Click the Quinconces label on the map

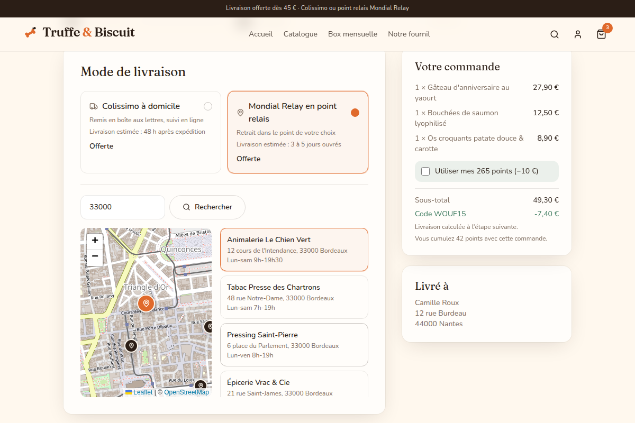pyautogui.click(x=181, y=249)
